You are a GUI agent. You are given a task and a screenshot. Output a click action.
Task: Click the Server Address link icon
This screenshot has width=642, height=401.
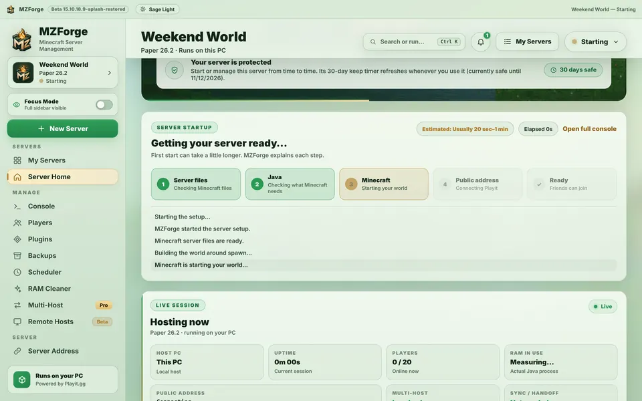click(17, 351)
